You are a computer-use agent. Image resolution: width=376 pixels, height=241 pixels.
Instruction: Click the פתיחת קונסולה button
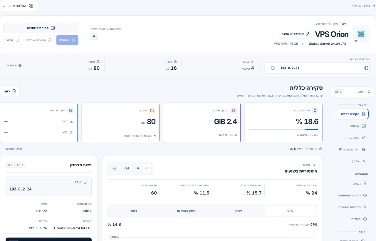pyautogui.click(x=41, y=28)
